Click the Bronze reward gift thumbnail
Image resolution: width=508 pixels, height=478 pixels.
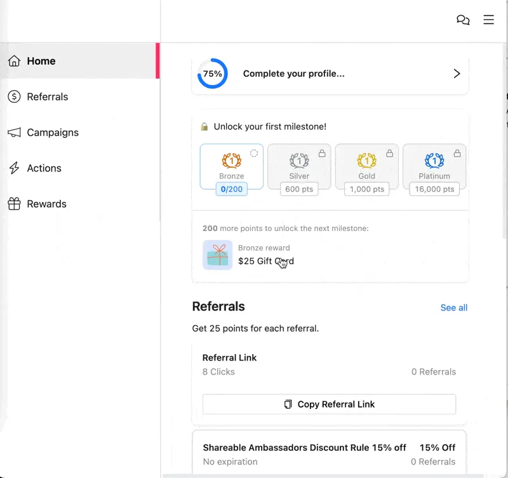point(217,255)
